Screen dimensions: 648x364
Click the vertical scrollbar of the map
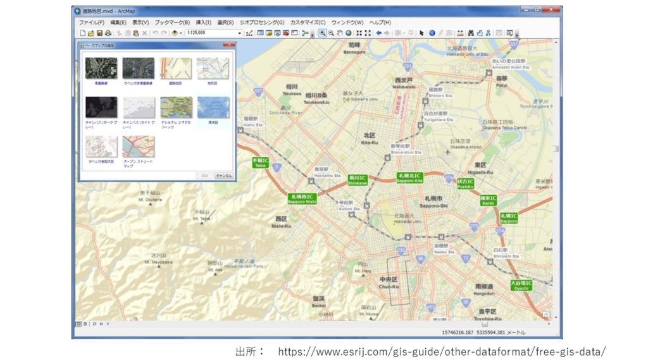(556, 179)
